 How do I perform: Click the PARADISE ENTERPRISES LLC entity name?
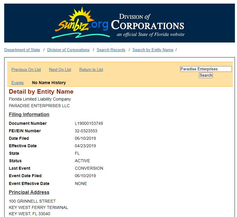click(x=39, y=106)
